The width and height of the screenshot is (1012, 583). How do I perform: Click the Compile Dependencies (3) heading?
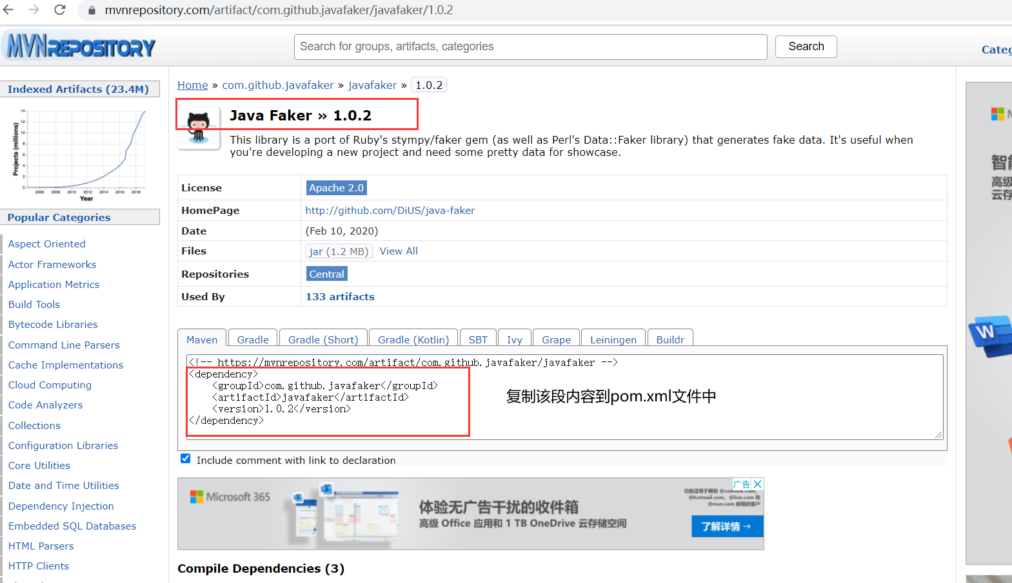(x=261, y=568)
